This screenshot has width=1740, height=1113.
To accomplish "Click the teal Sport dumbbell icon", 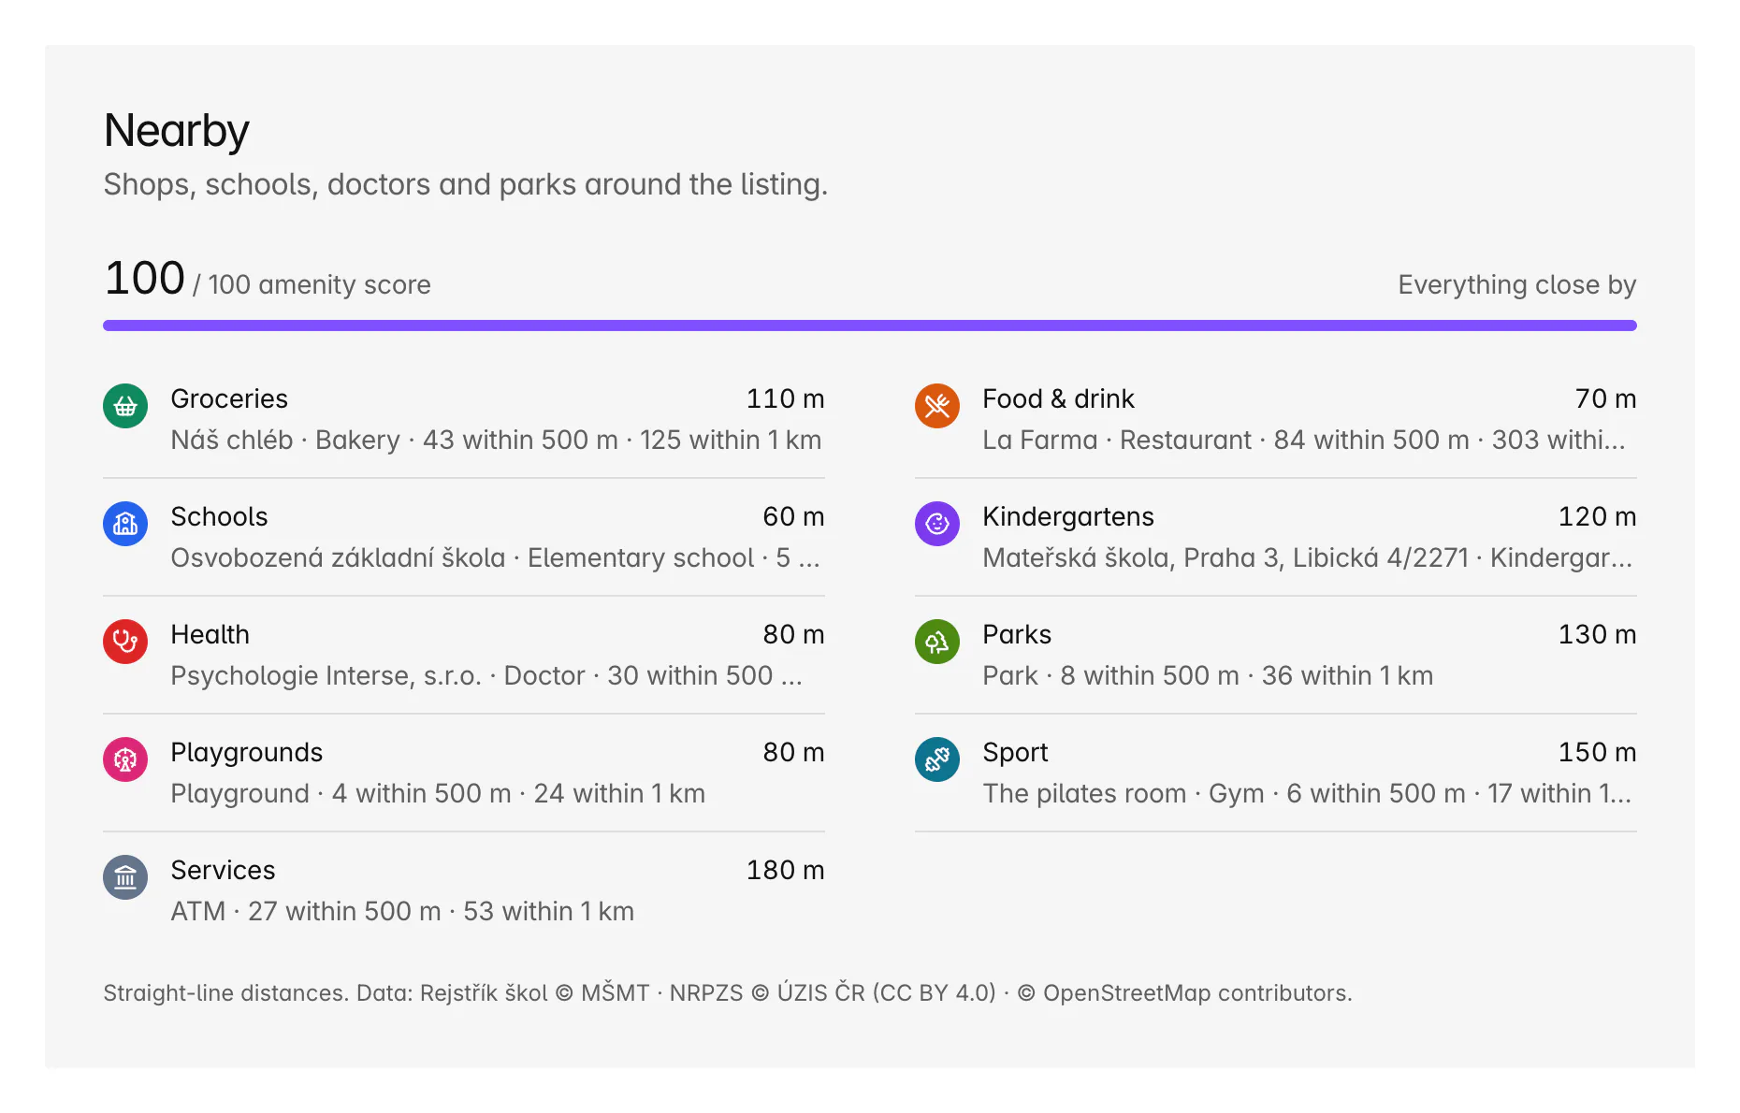I will point(937,759).
